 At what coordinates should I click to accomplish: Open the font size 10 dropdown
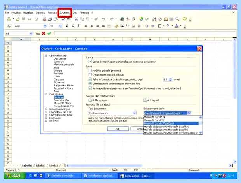60,26
